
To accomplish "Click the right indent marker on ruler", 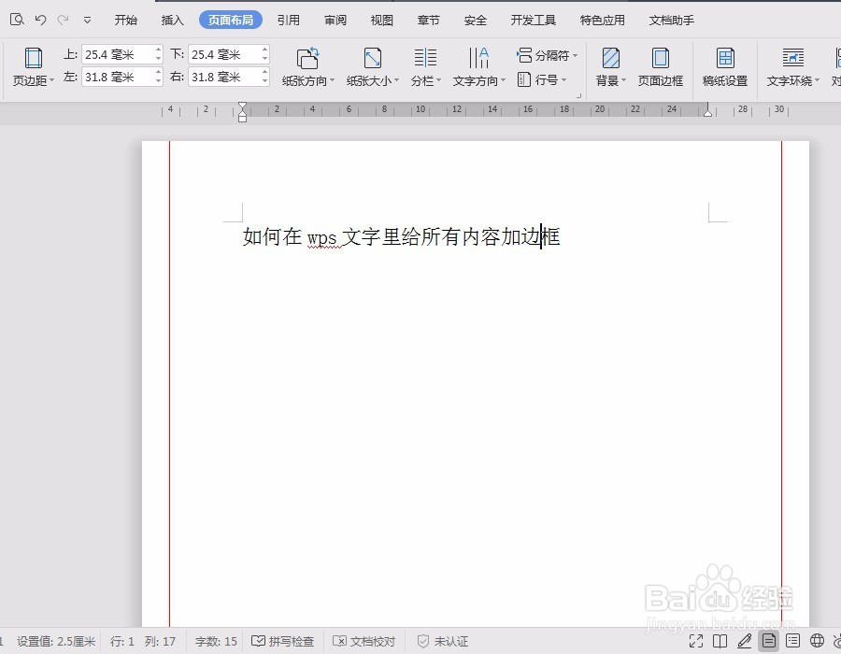I will pyautogui.click(x=708, y=112).
